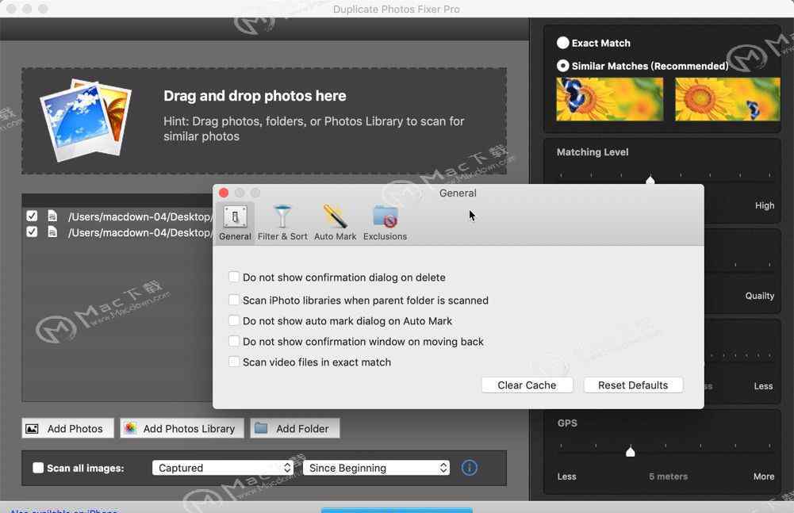
Task: Click the 'More' label under GPS slider
Action: click(764, 477)
